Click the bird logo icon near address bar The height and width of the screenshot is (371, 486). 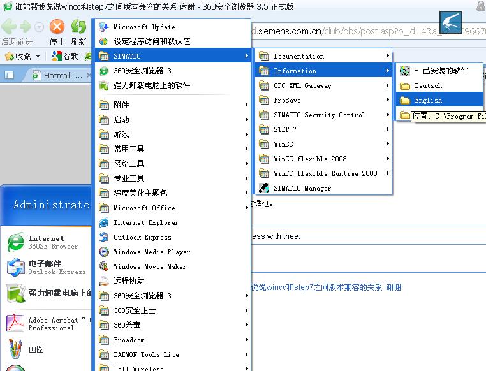tap(451, 22)
